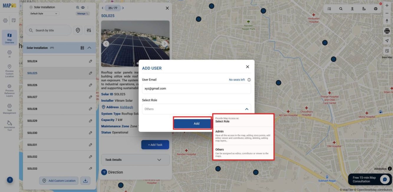
Task: Collapse the Solar Installation list
Action: click(x=90, y=47)
